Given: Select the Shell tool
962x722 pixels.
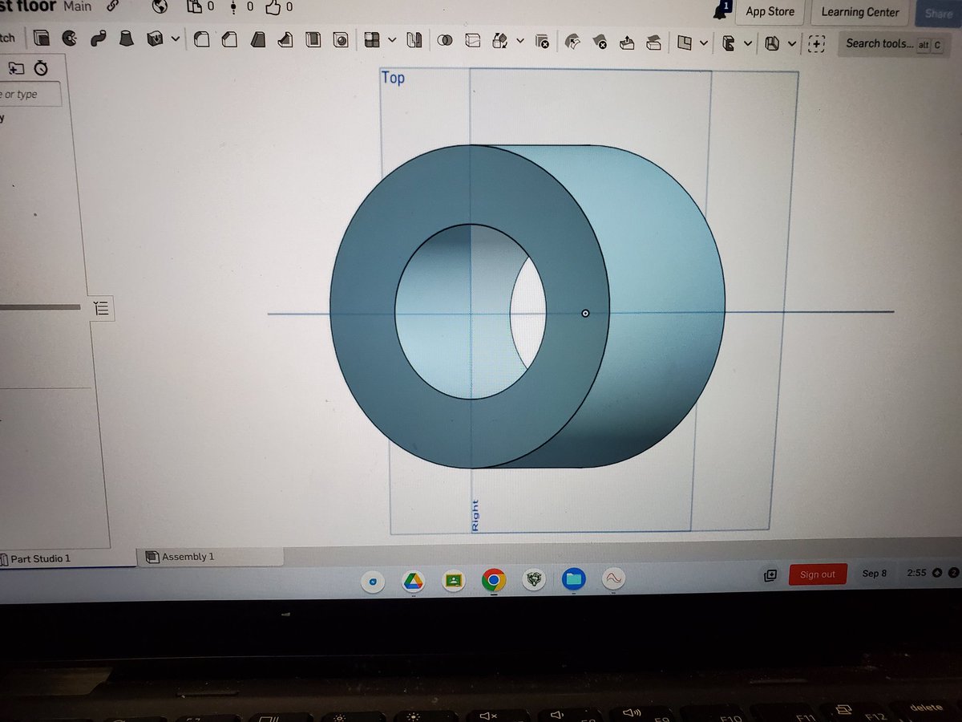Looking at the screenshot, I should (x=313, y=39).
